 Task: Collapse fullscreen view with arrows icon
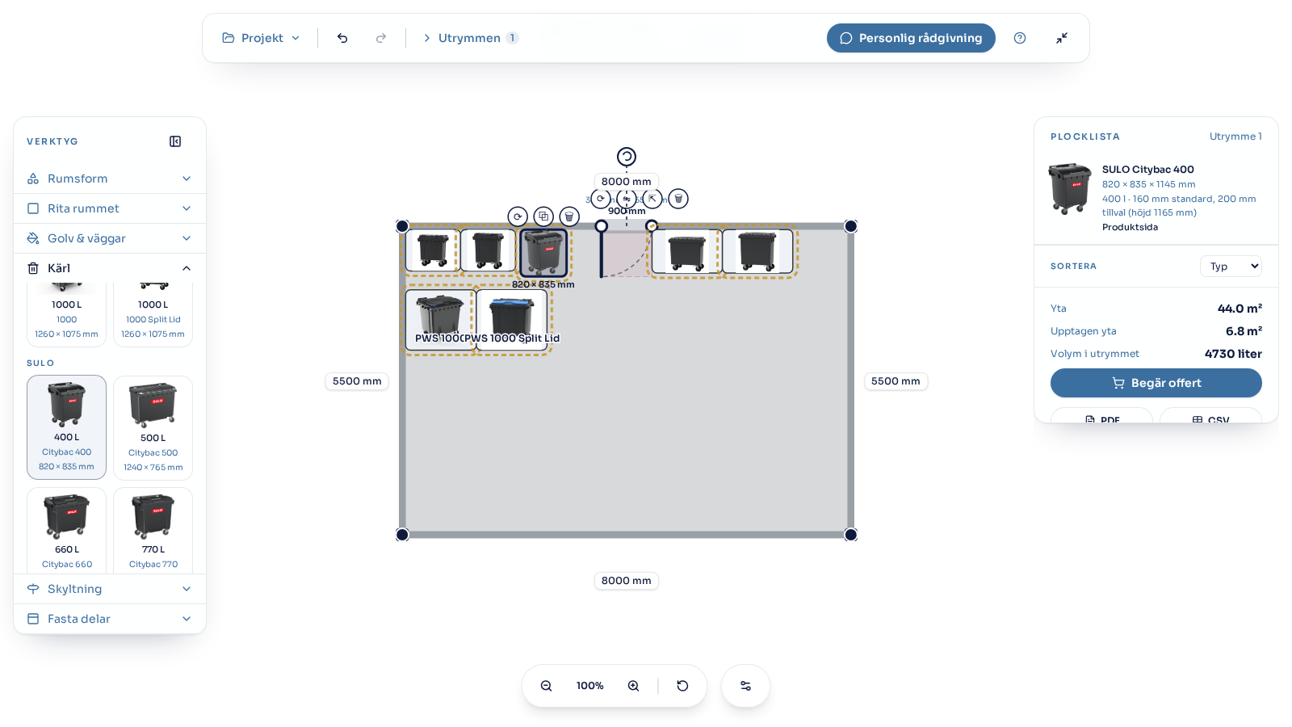[1062, 38]
